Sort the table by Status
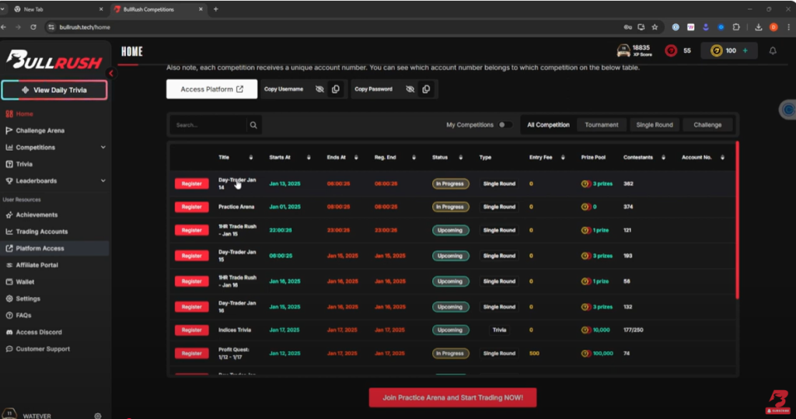 pyautogui.click(x=460, y=158)
